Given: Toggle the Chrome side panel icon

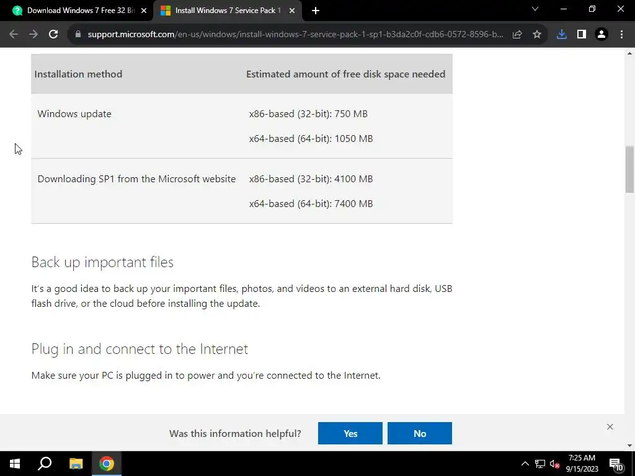Looking at the screenshot, I should tap(582, 35).
